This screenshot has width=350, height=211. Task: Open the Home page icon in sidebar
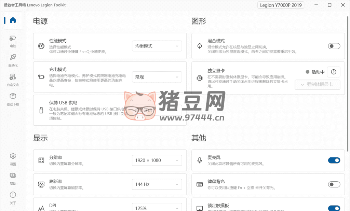tap(13, 20)
